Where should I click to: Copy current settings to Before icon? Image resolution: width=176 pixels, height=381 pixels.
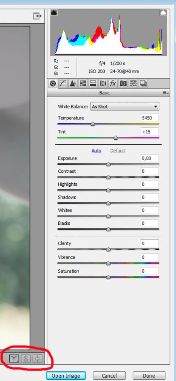coord(37,359)
